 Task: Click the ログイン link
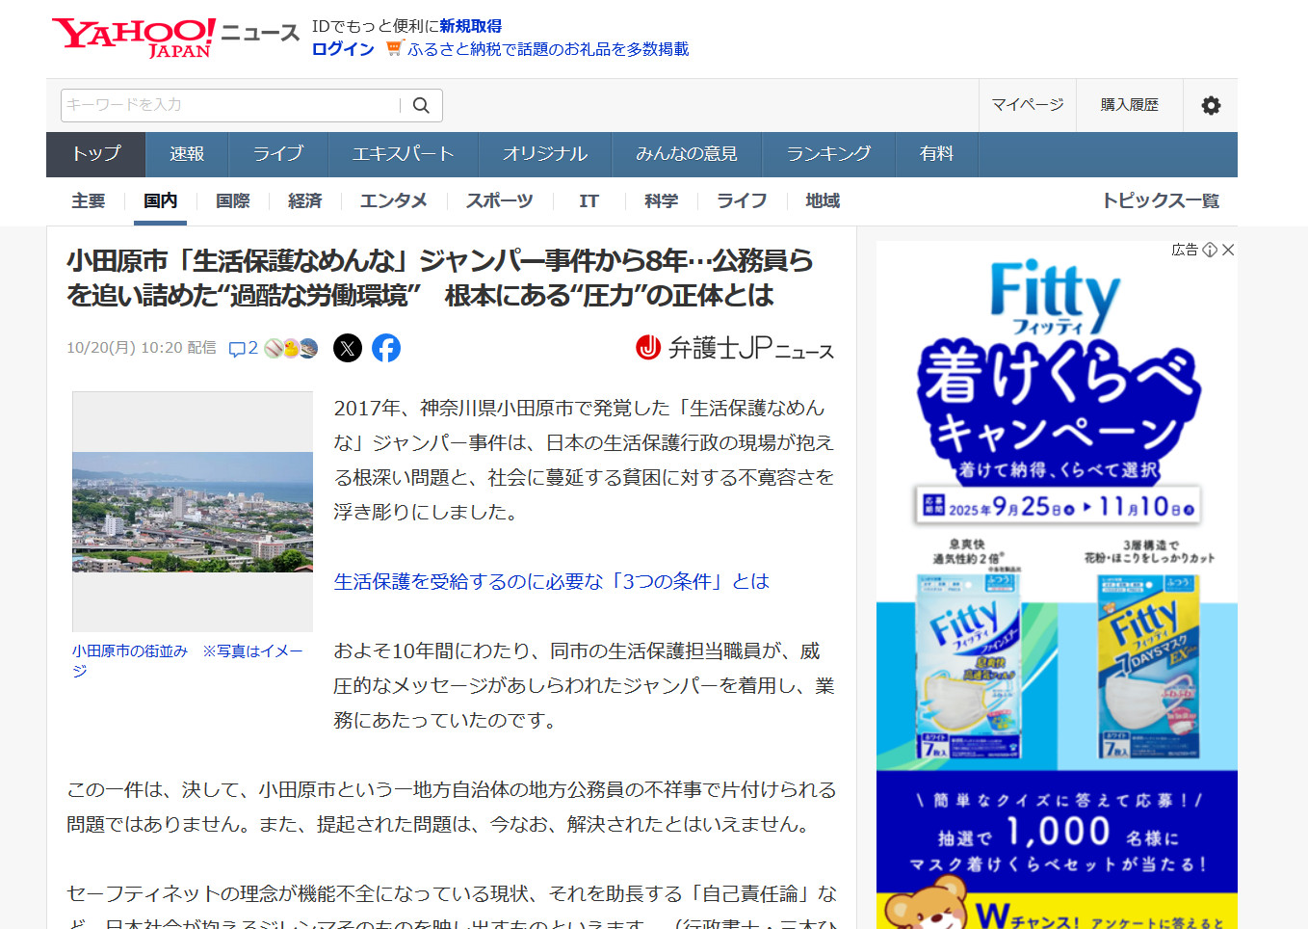click(x=343, y=49)
